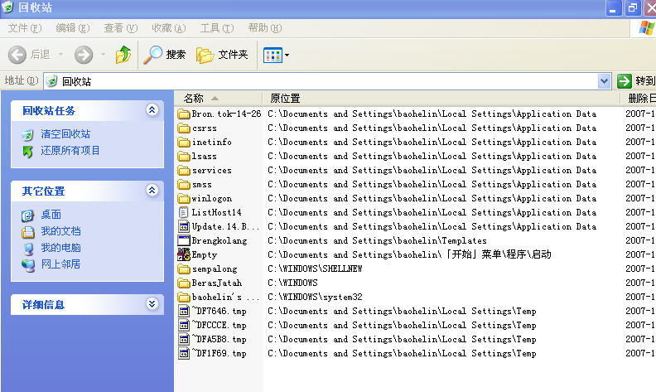The image size is (656, 392).
Task: Select the ~DF7646.tmp file icon
Action: tap(184, 311)
